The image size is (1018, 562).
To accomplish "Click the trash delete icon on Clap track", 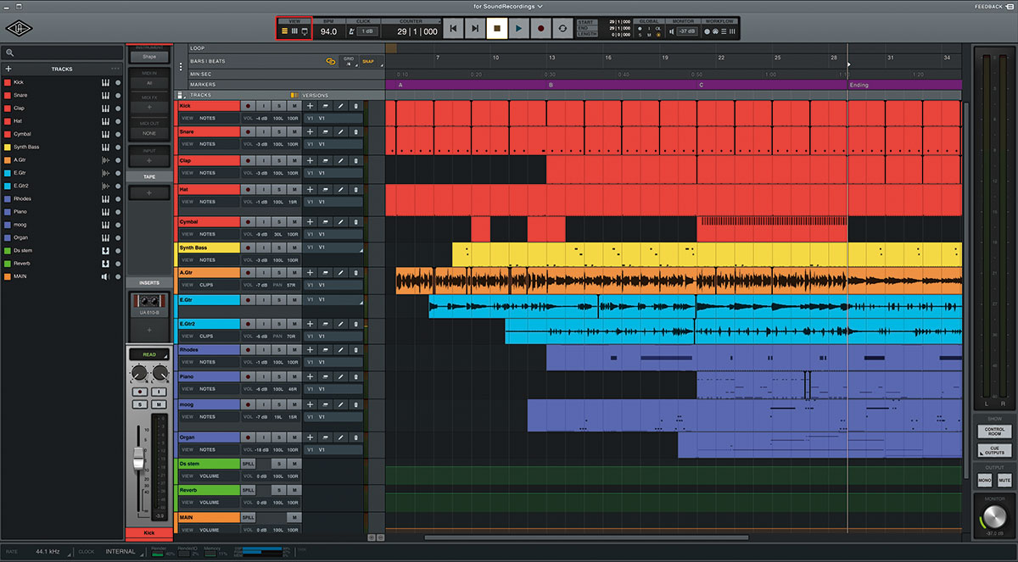I will (355, 160).
